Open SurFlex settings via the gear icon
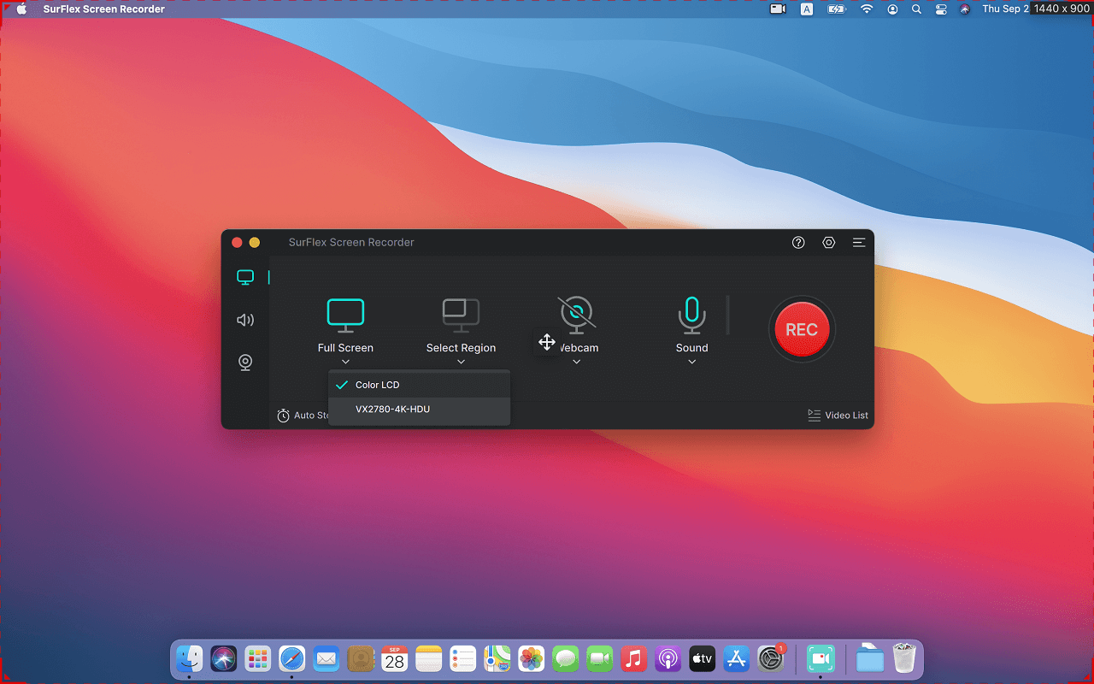Screen dimensions: 1094x684 pos(828,242)
